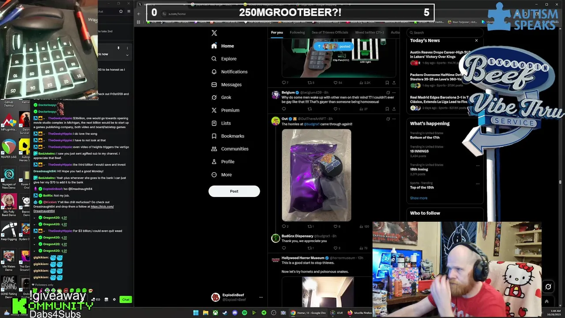
Task: Open Grok in the X sidebar
Action: (221, 97)
